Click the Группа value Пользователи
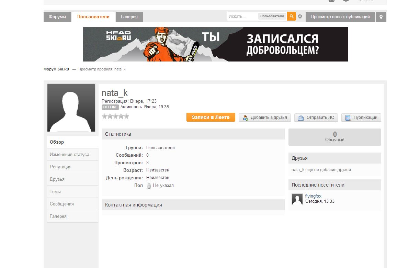Screen dimensions: 409x268 click(x=160, y=148)
